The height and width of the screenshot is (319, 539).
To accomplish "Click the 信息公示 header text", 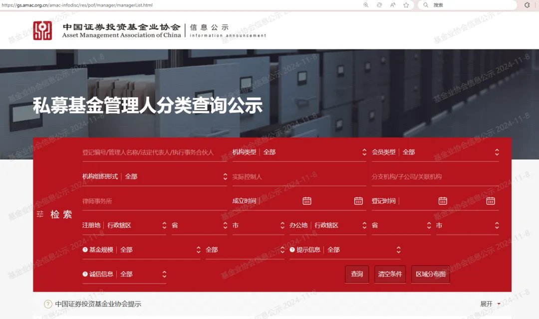I will [x=209, y=27].
